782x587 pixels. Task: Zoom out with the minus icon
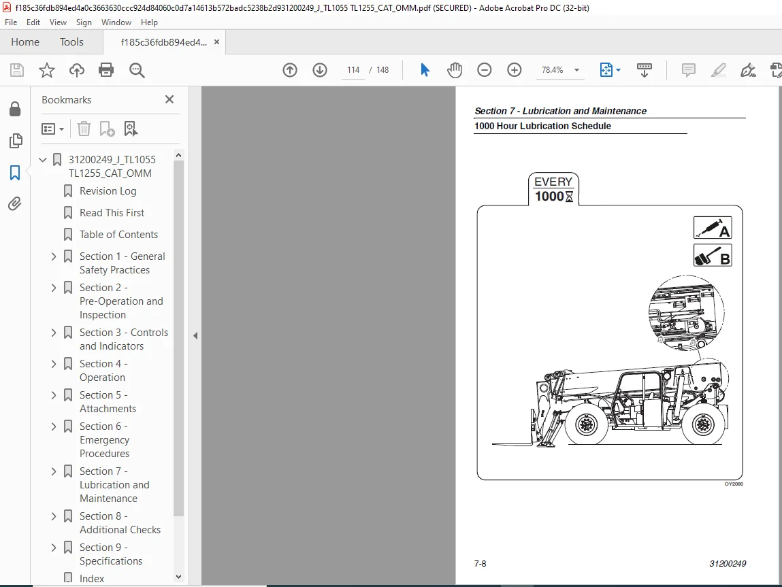click(x=485, y=70)
